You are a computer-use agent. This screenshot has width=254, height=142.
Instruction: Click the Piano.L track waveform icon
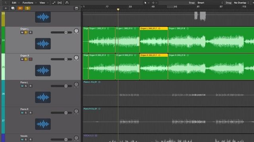click(43, 97)
